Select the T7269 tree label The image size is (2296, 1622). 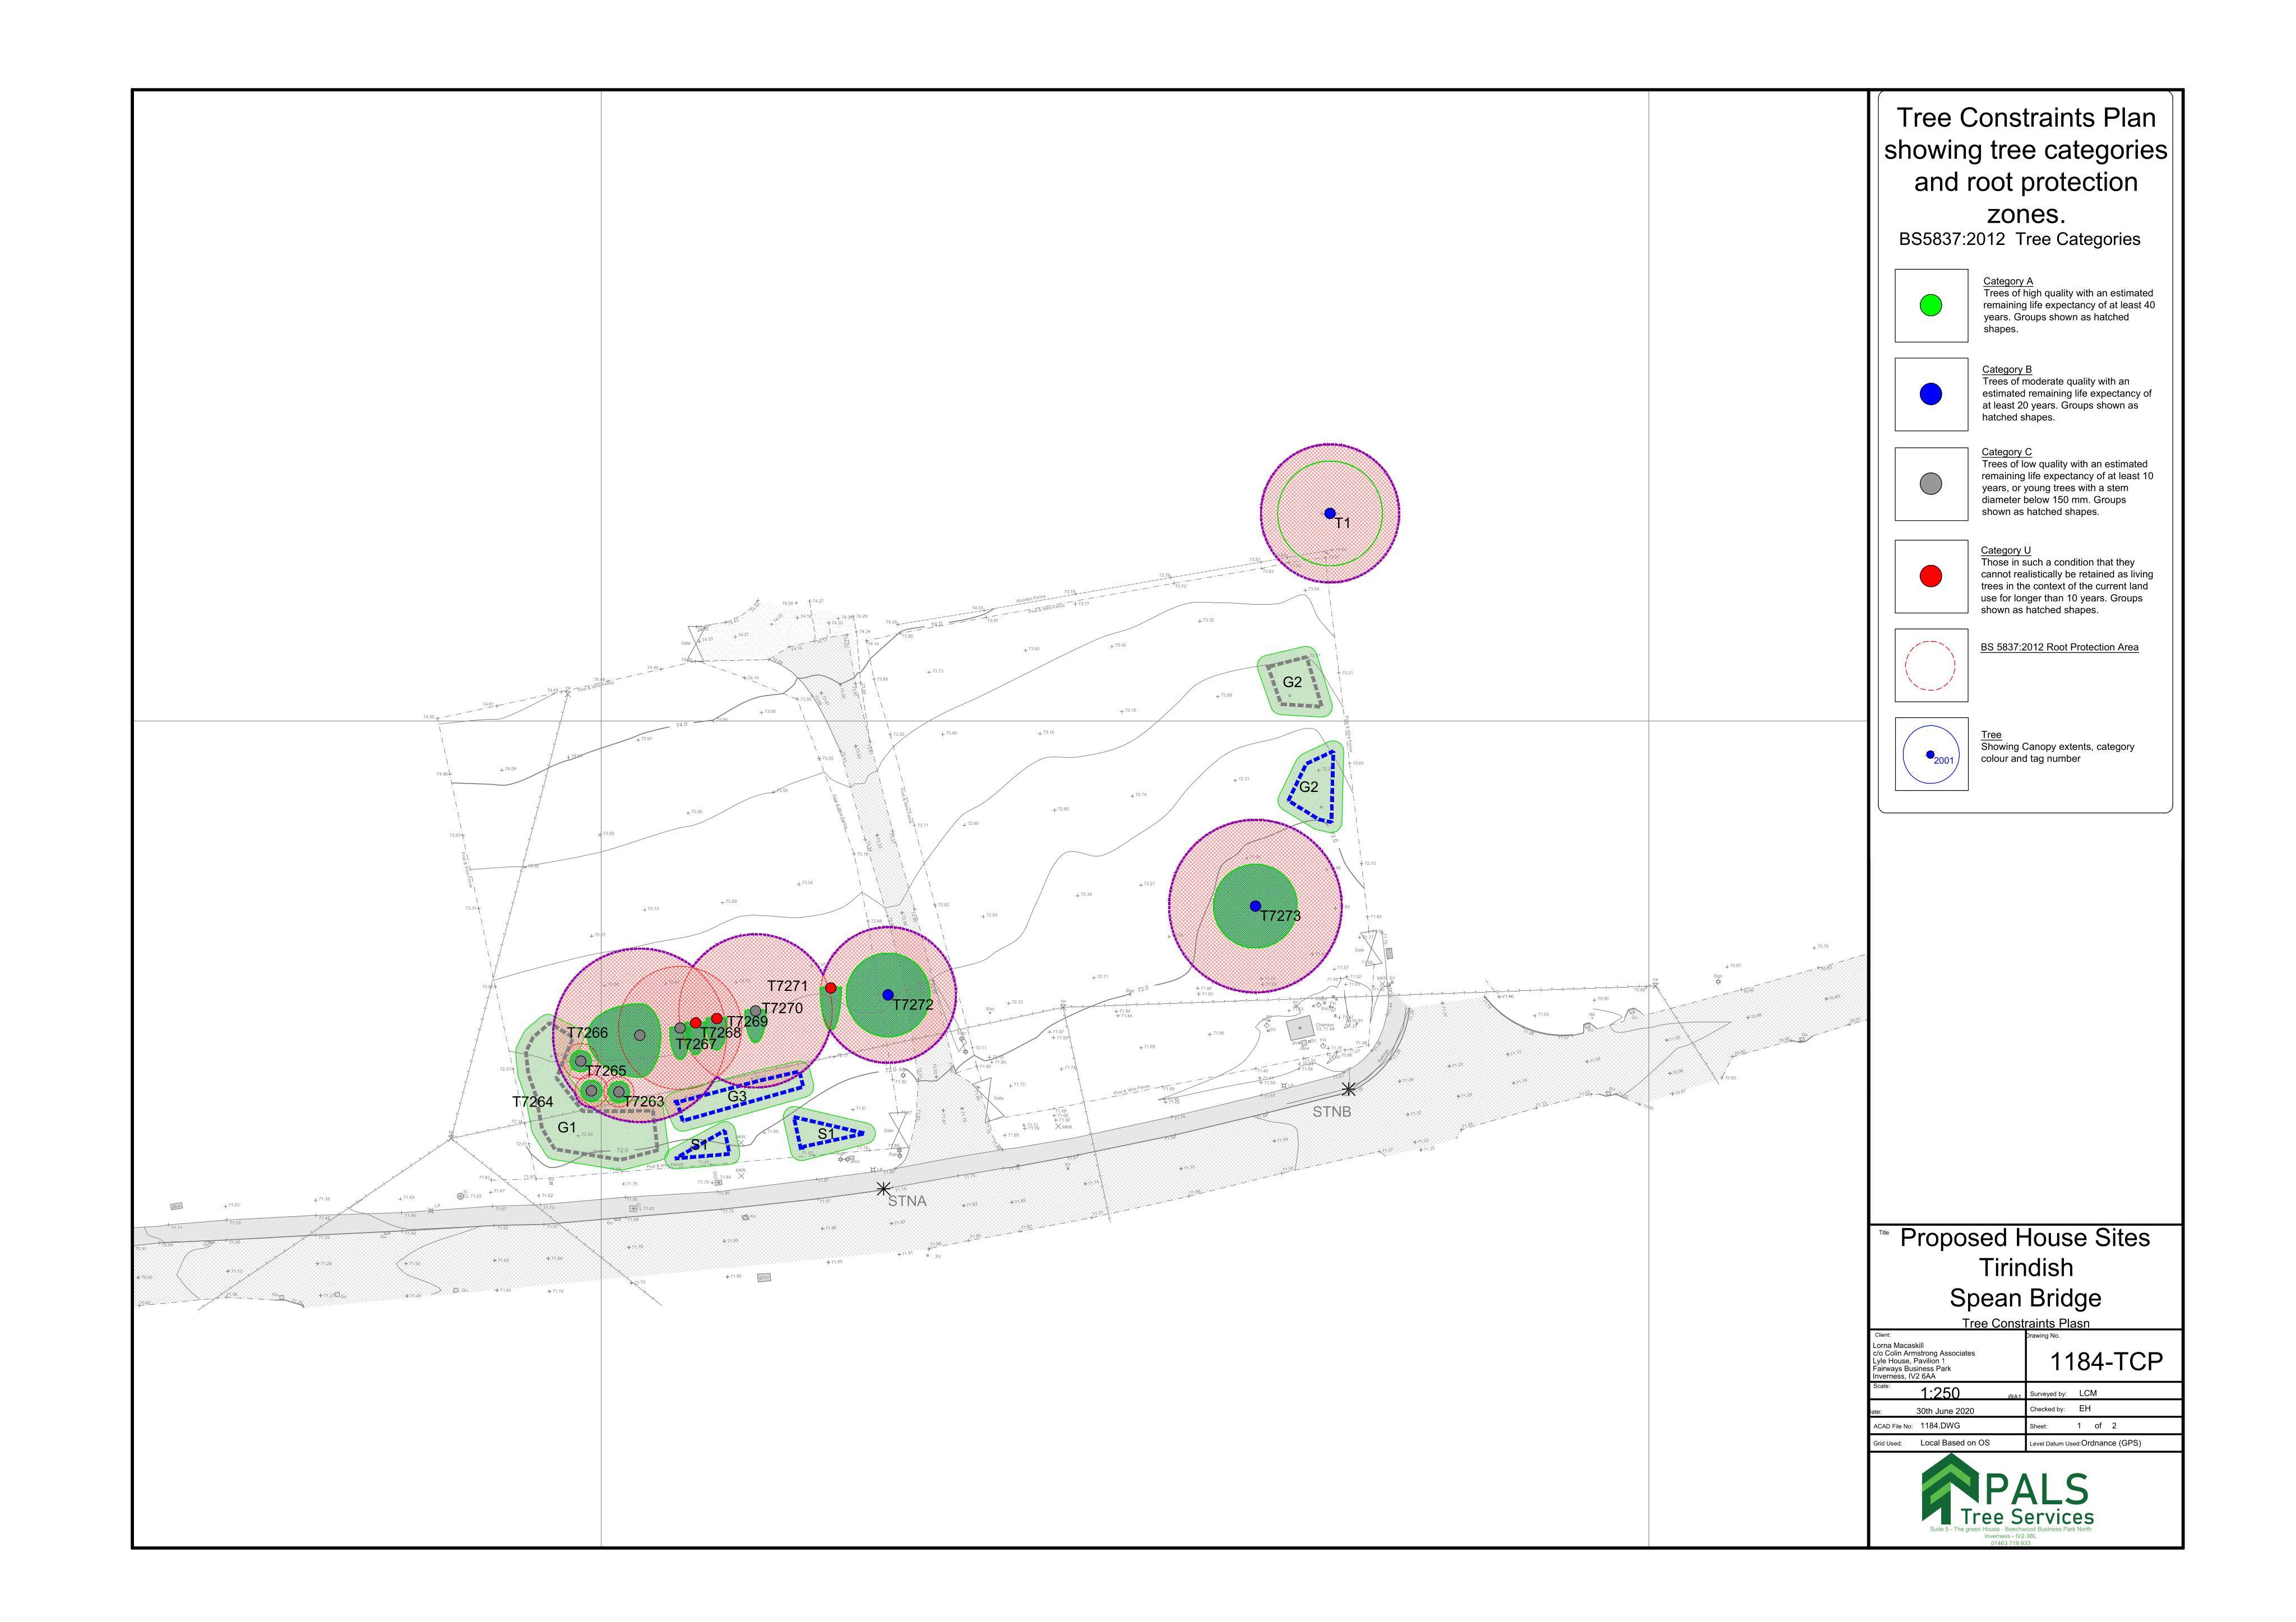point(747,1021)
